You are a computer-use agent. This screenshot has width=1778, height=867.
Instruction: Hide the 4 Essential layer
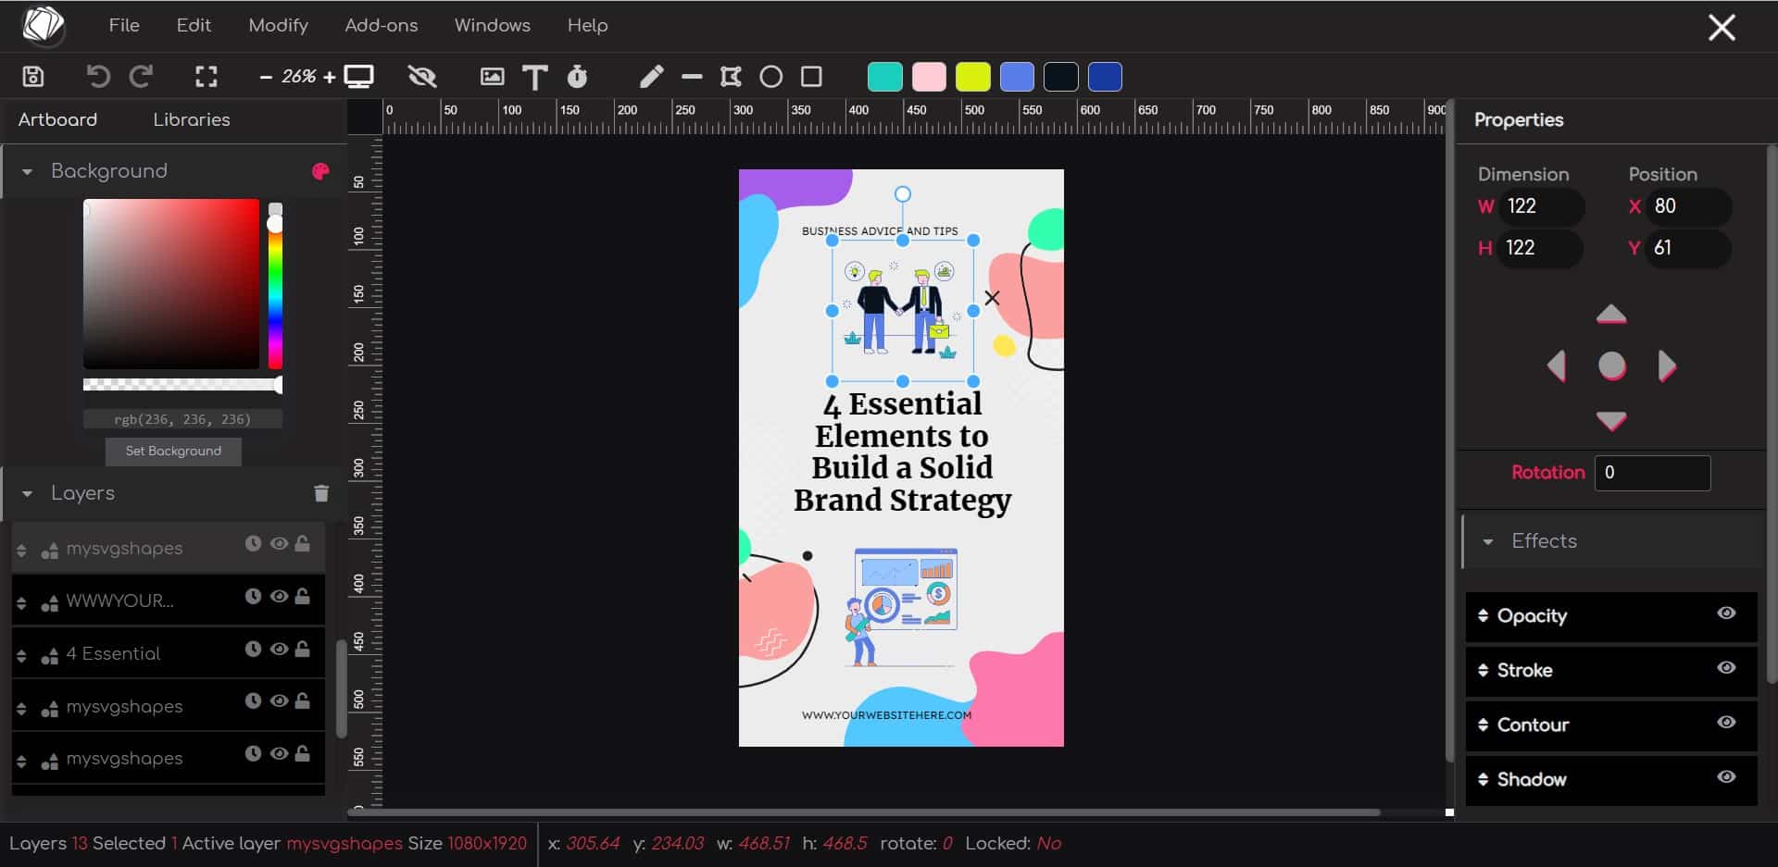[278, 650]
